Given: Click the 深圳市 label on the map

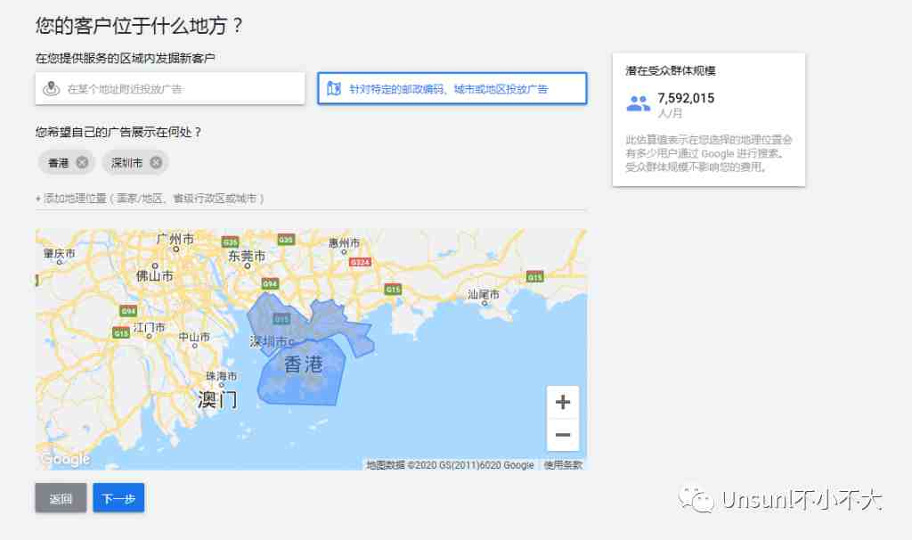Looking at the screenshot, I should tap(269, 341).
